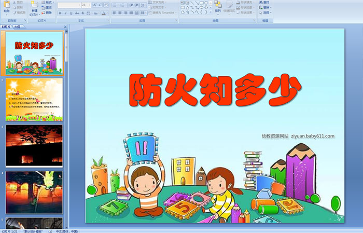
Task: Click Convert to SmartArt button
Action: (162, 12)
